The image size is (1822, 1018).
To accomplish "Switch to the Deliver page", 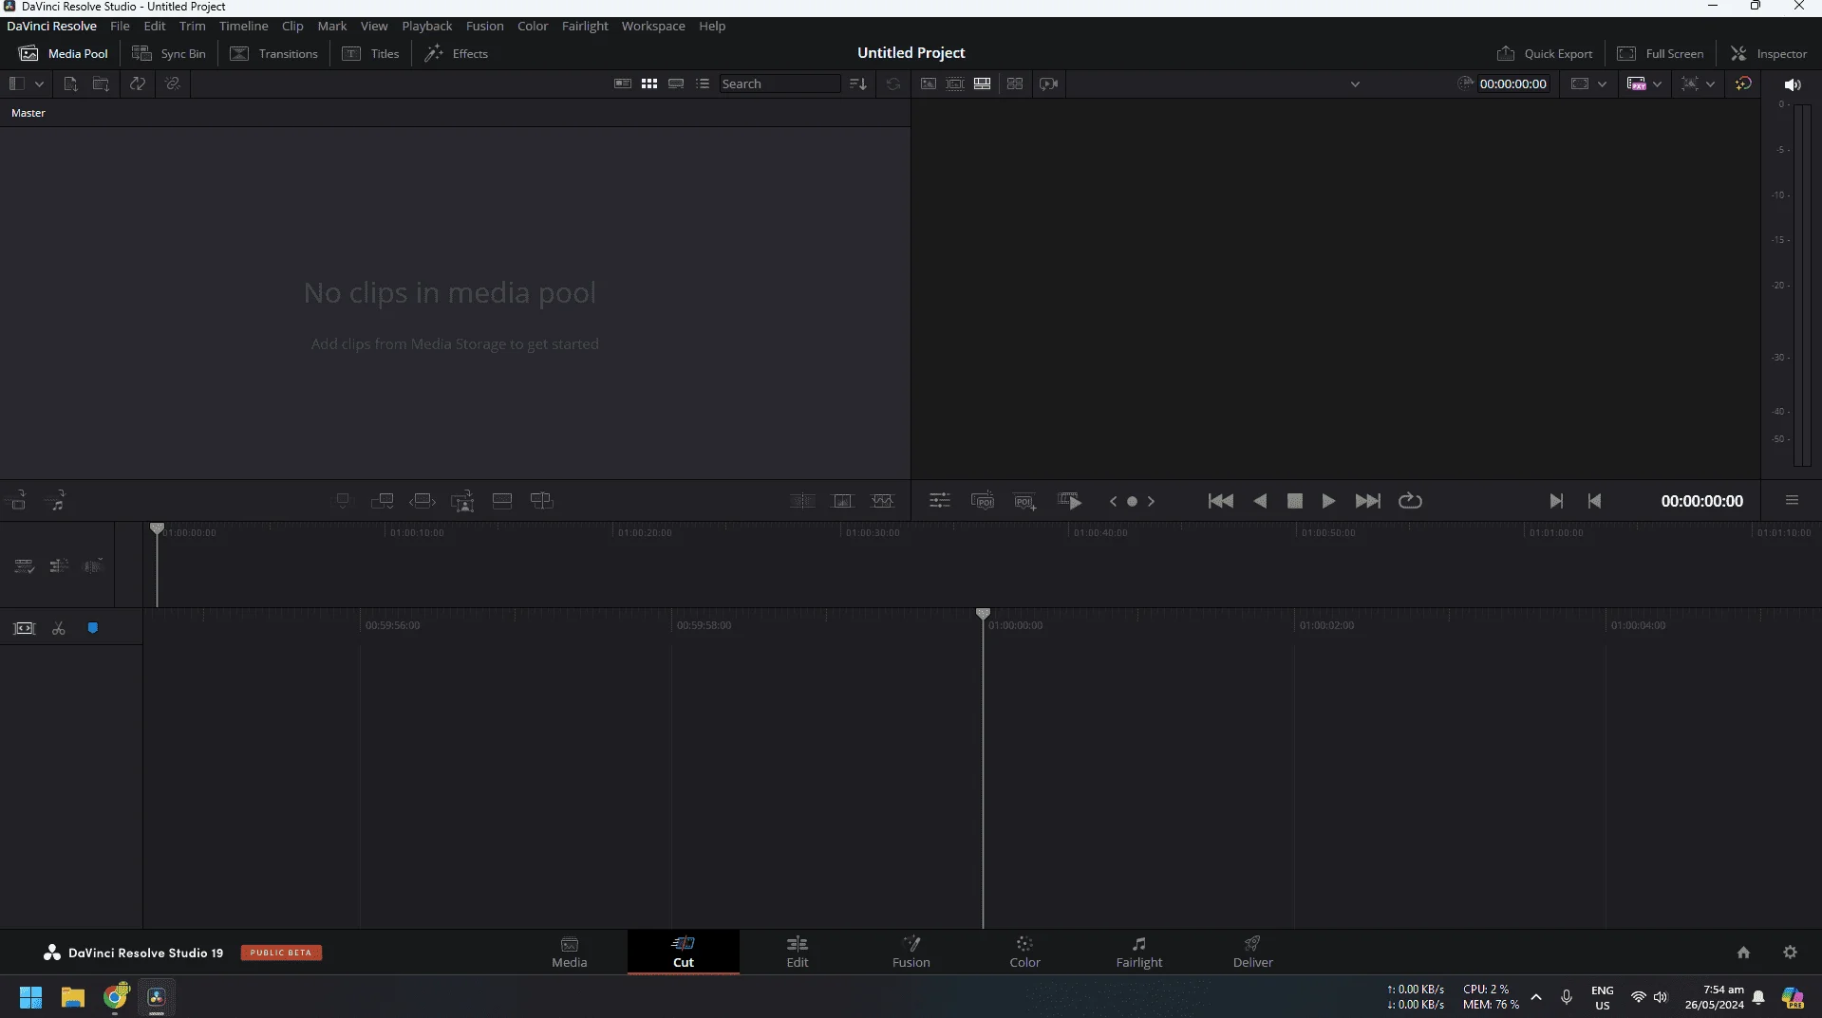I will tap(1252, 952).
